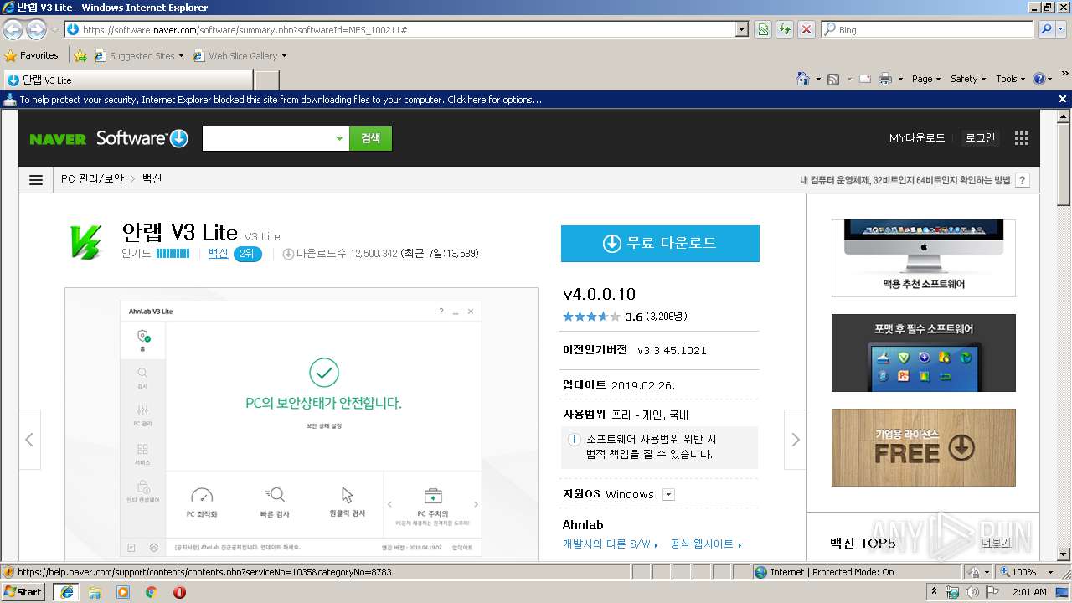Click the red Opera icon on taskbar
1072x603 pixels.
pos(179,592)
